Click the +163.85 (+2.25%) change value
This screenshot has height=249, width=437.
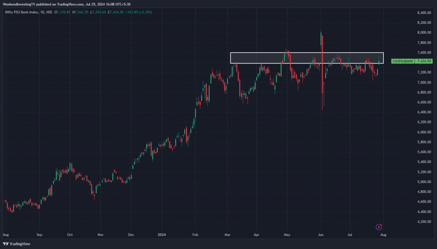click(139, 12)
